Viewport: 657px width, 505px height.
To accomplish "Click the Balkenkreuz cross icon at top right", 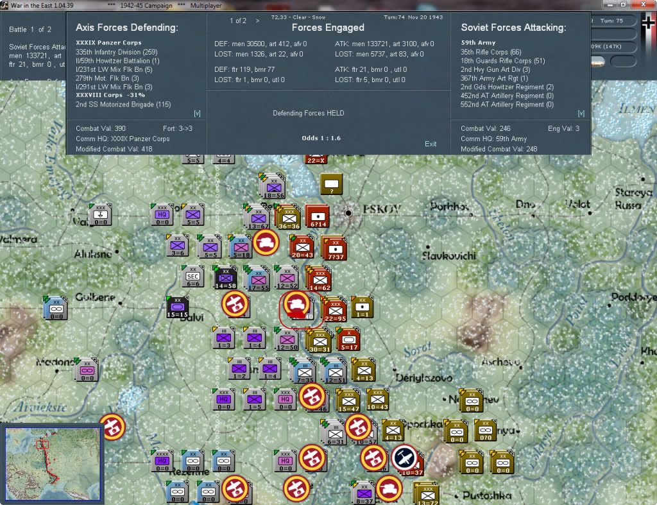I will (x=648, y=22).
